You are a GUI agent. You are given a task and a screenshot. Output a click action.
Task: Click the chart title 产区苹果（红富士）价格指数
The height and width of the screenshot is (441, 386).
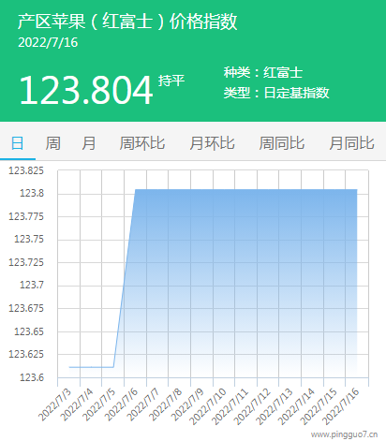(x=127, y=22)
